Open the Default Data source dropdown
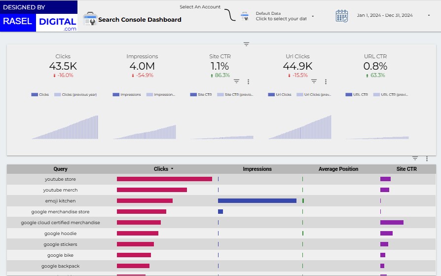This screenshot has width=441, height=276. [313, 16]
